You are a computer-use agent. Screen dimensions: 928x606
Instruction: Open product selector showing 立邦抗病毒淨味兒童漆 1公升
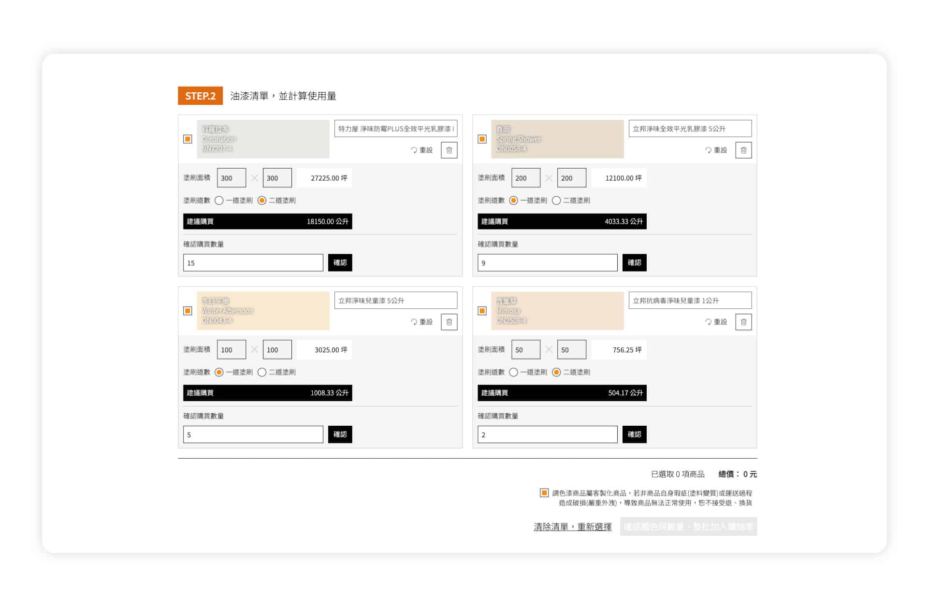pyautogui.click(x=690, y=301)
